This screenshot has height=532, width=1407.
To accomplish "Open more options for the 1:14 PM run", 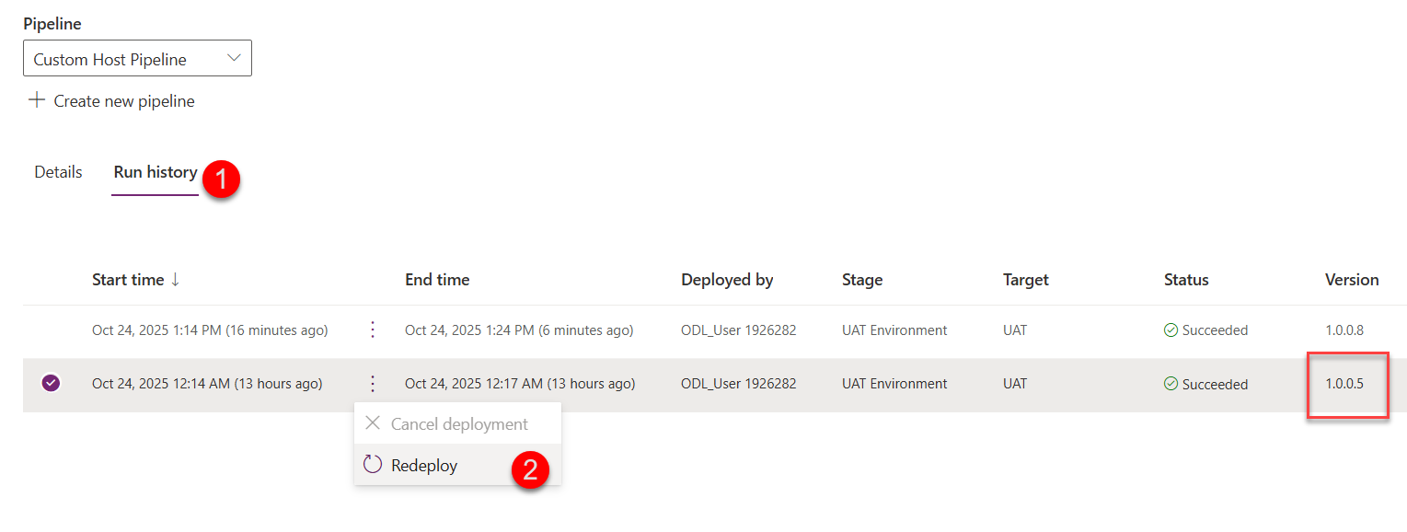I will coord(373,330).
